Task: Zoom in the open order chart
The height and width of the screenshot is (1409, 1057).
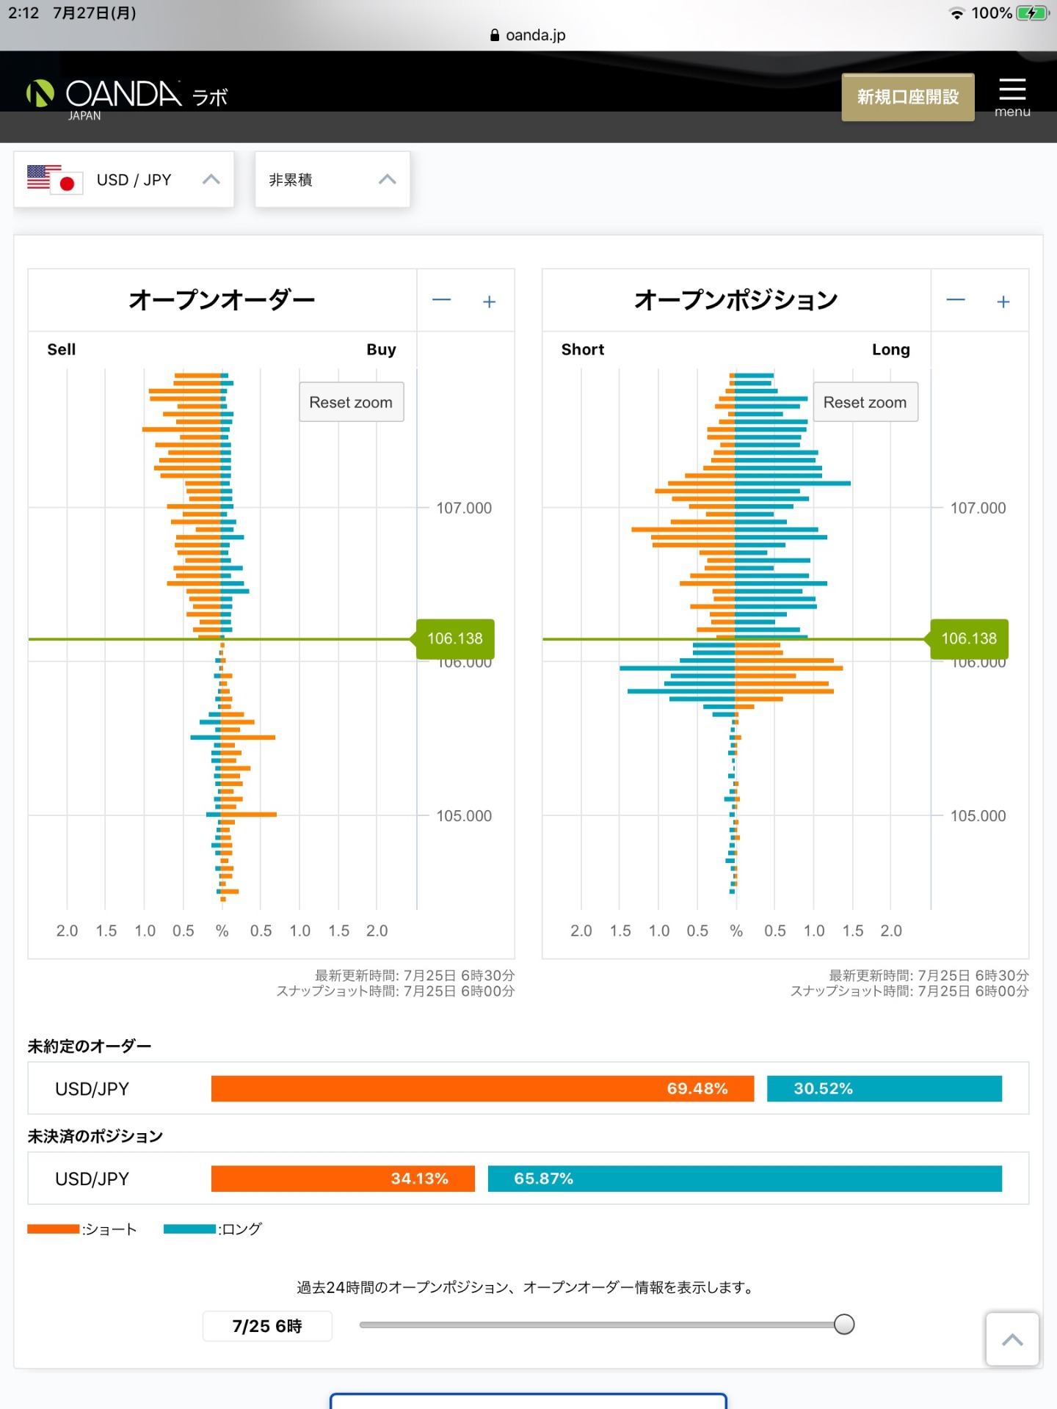Action: click(489, 302)
